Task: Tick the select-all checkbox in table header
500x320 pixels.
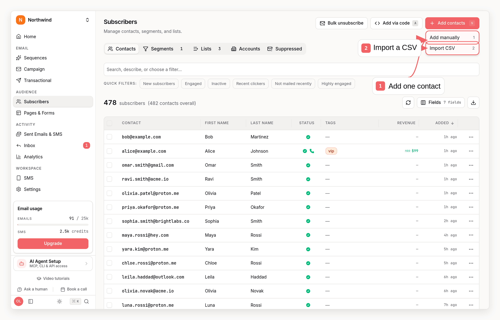Action: pyautogui.click(x=109, y=123)
